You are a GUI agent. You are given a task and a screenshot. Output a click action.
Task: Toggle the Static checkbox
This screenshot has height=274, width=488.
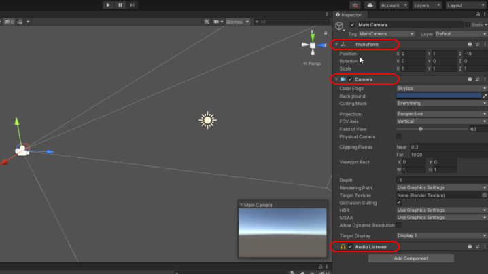tap(468, 25)
